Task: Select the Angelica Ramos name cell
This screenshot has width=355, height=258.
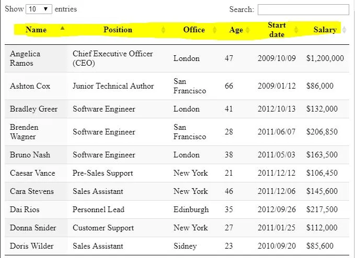Action: 25,58
